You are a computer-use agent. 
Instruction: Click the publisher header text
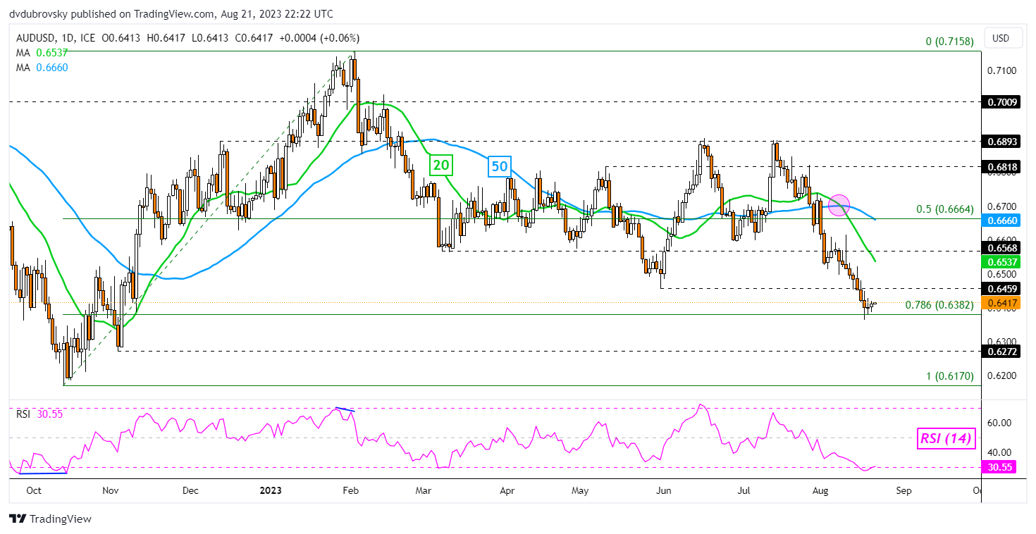pyautogui.click(x=172, y=14)
